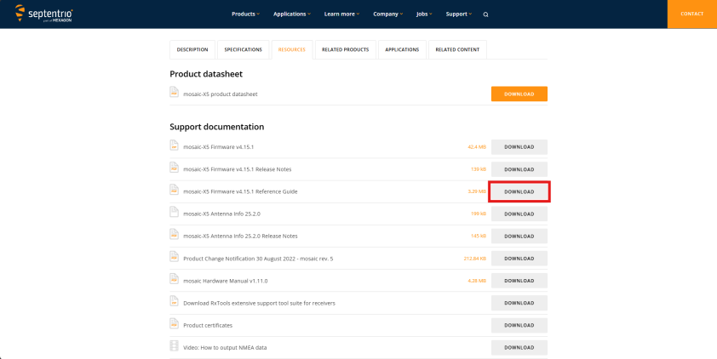Click PDF icon beside Antenna Info 25.2.0 Release Notes
This screenshot has width=717, height=359.
pos(175,234)
